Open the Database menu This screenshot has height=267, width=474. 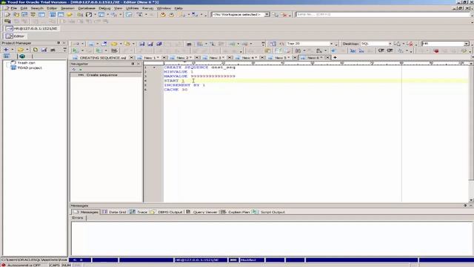87,8
